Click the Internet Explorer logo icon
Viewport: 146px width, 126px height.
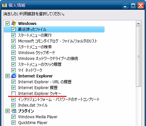coord(14,76)
